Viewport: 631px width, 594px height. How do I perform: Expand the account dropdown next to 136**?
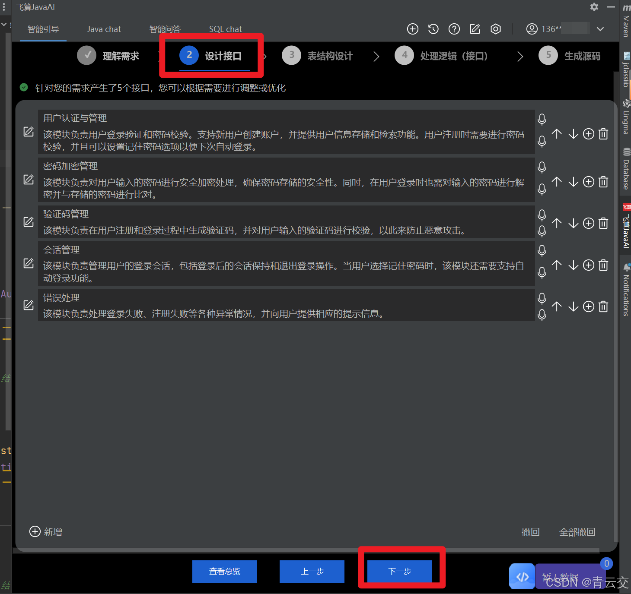(x=600, y=29)
